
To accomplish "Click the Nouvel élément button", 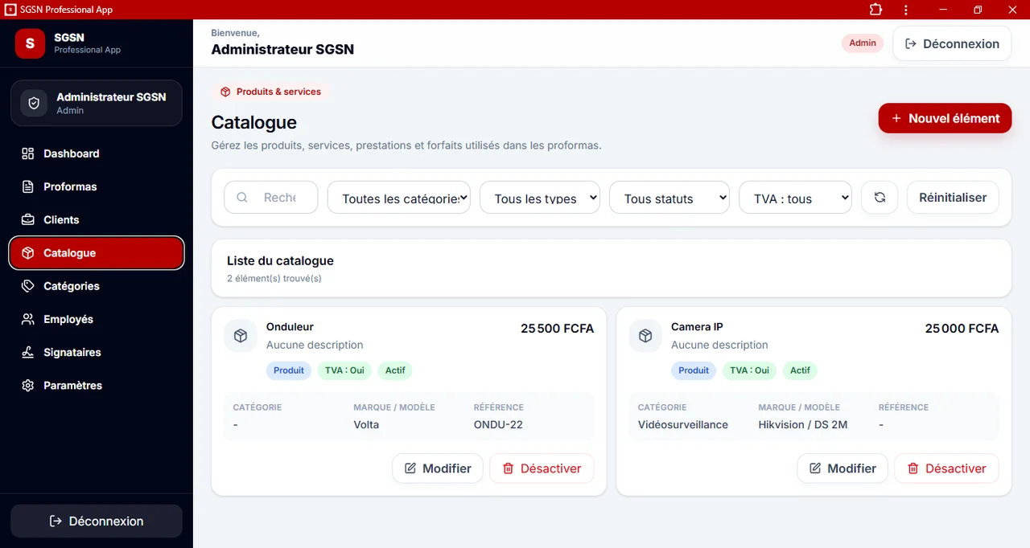I will click(x=945, y=118).
